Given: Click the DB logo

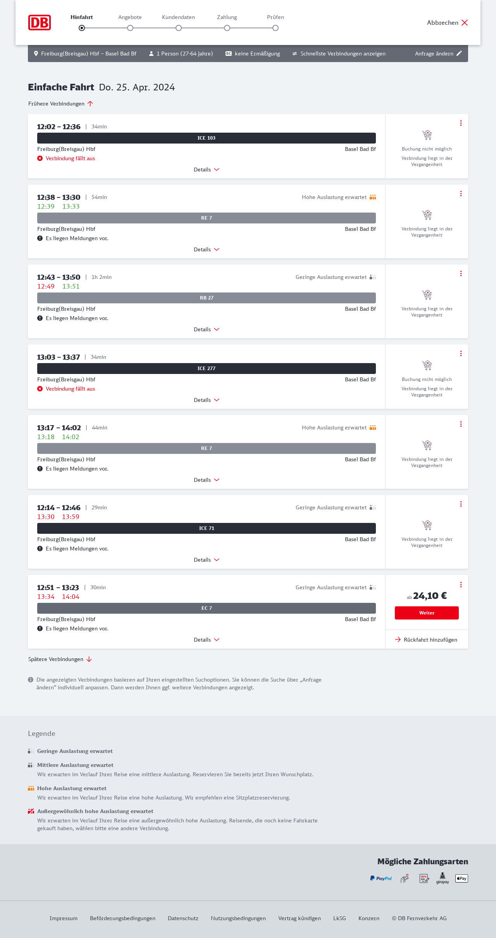Looking at the screenshot, I should [40, 22].
